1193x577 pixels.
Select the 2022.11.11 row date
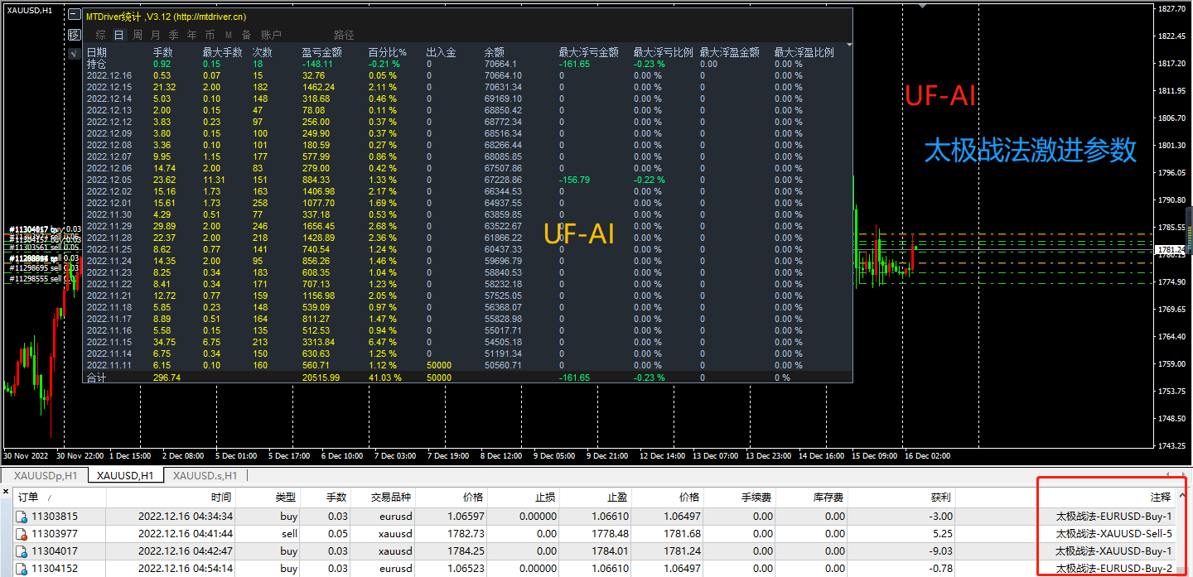click(109, 365)
